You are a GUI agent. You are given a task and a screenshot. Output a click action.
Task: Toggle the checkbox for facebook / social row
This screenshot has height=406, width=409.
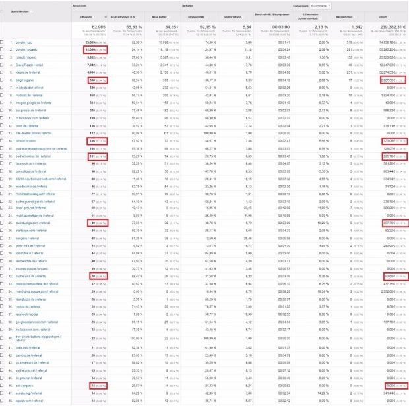[3, 314]
